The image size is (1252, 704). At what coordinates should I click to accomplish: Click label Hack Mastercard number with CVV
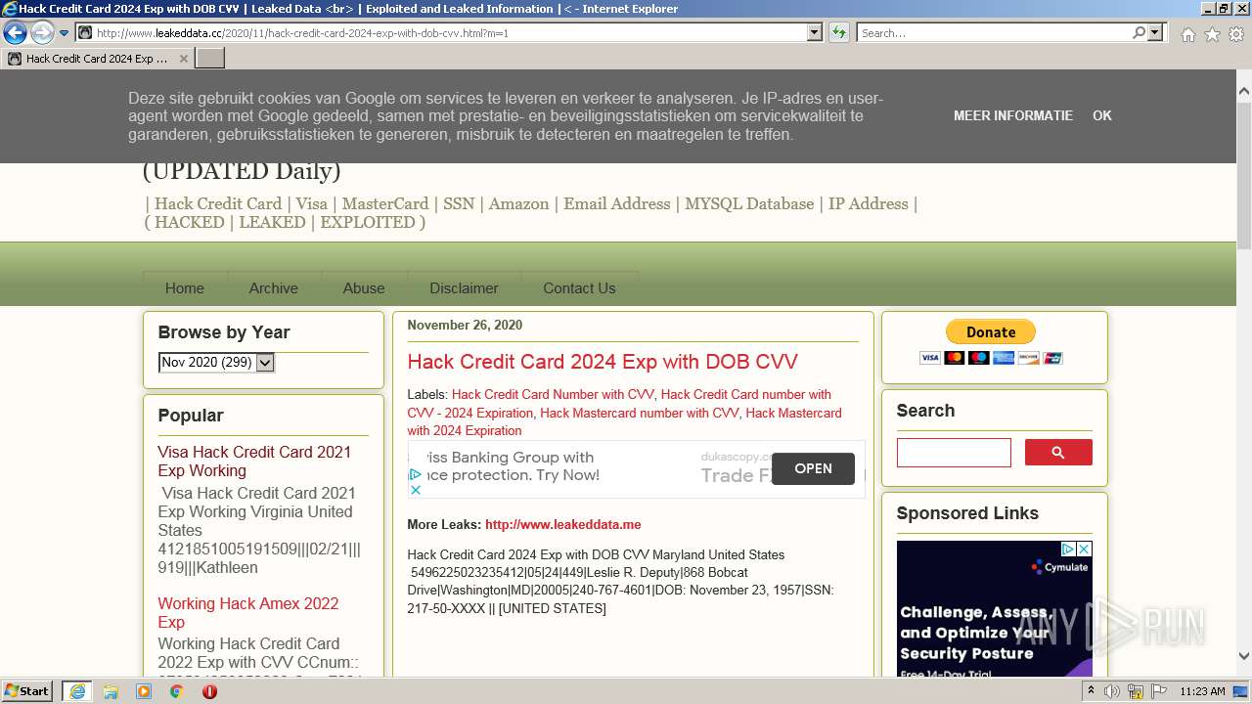[x=640, y=413]
